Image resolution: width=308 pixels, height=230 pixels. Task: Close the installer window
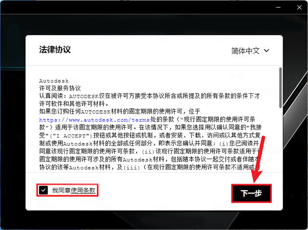[299, 8]
